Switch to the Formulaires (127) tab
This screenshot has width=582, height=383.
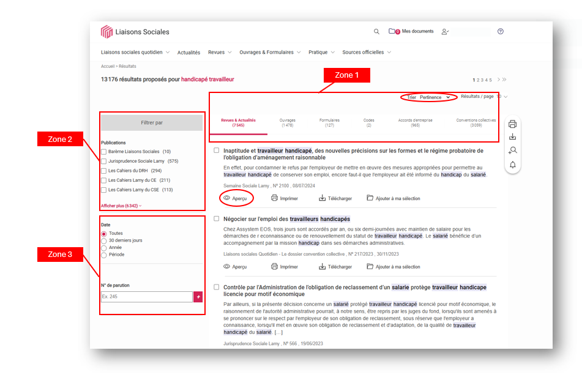coord(330,123)
